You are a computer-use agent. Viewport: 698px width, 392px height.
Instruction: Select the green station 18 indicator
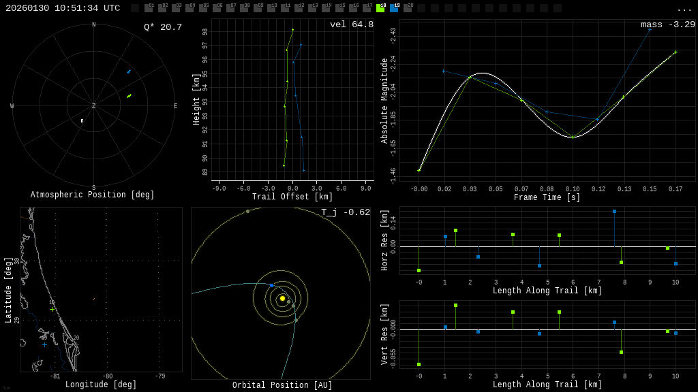[x=380, y=8]
